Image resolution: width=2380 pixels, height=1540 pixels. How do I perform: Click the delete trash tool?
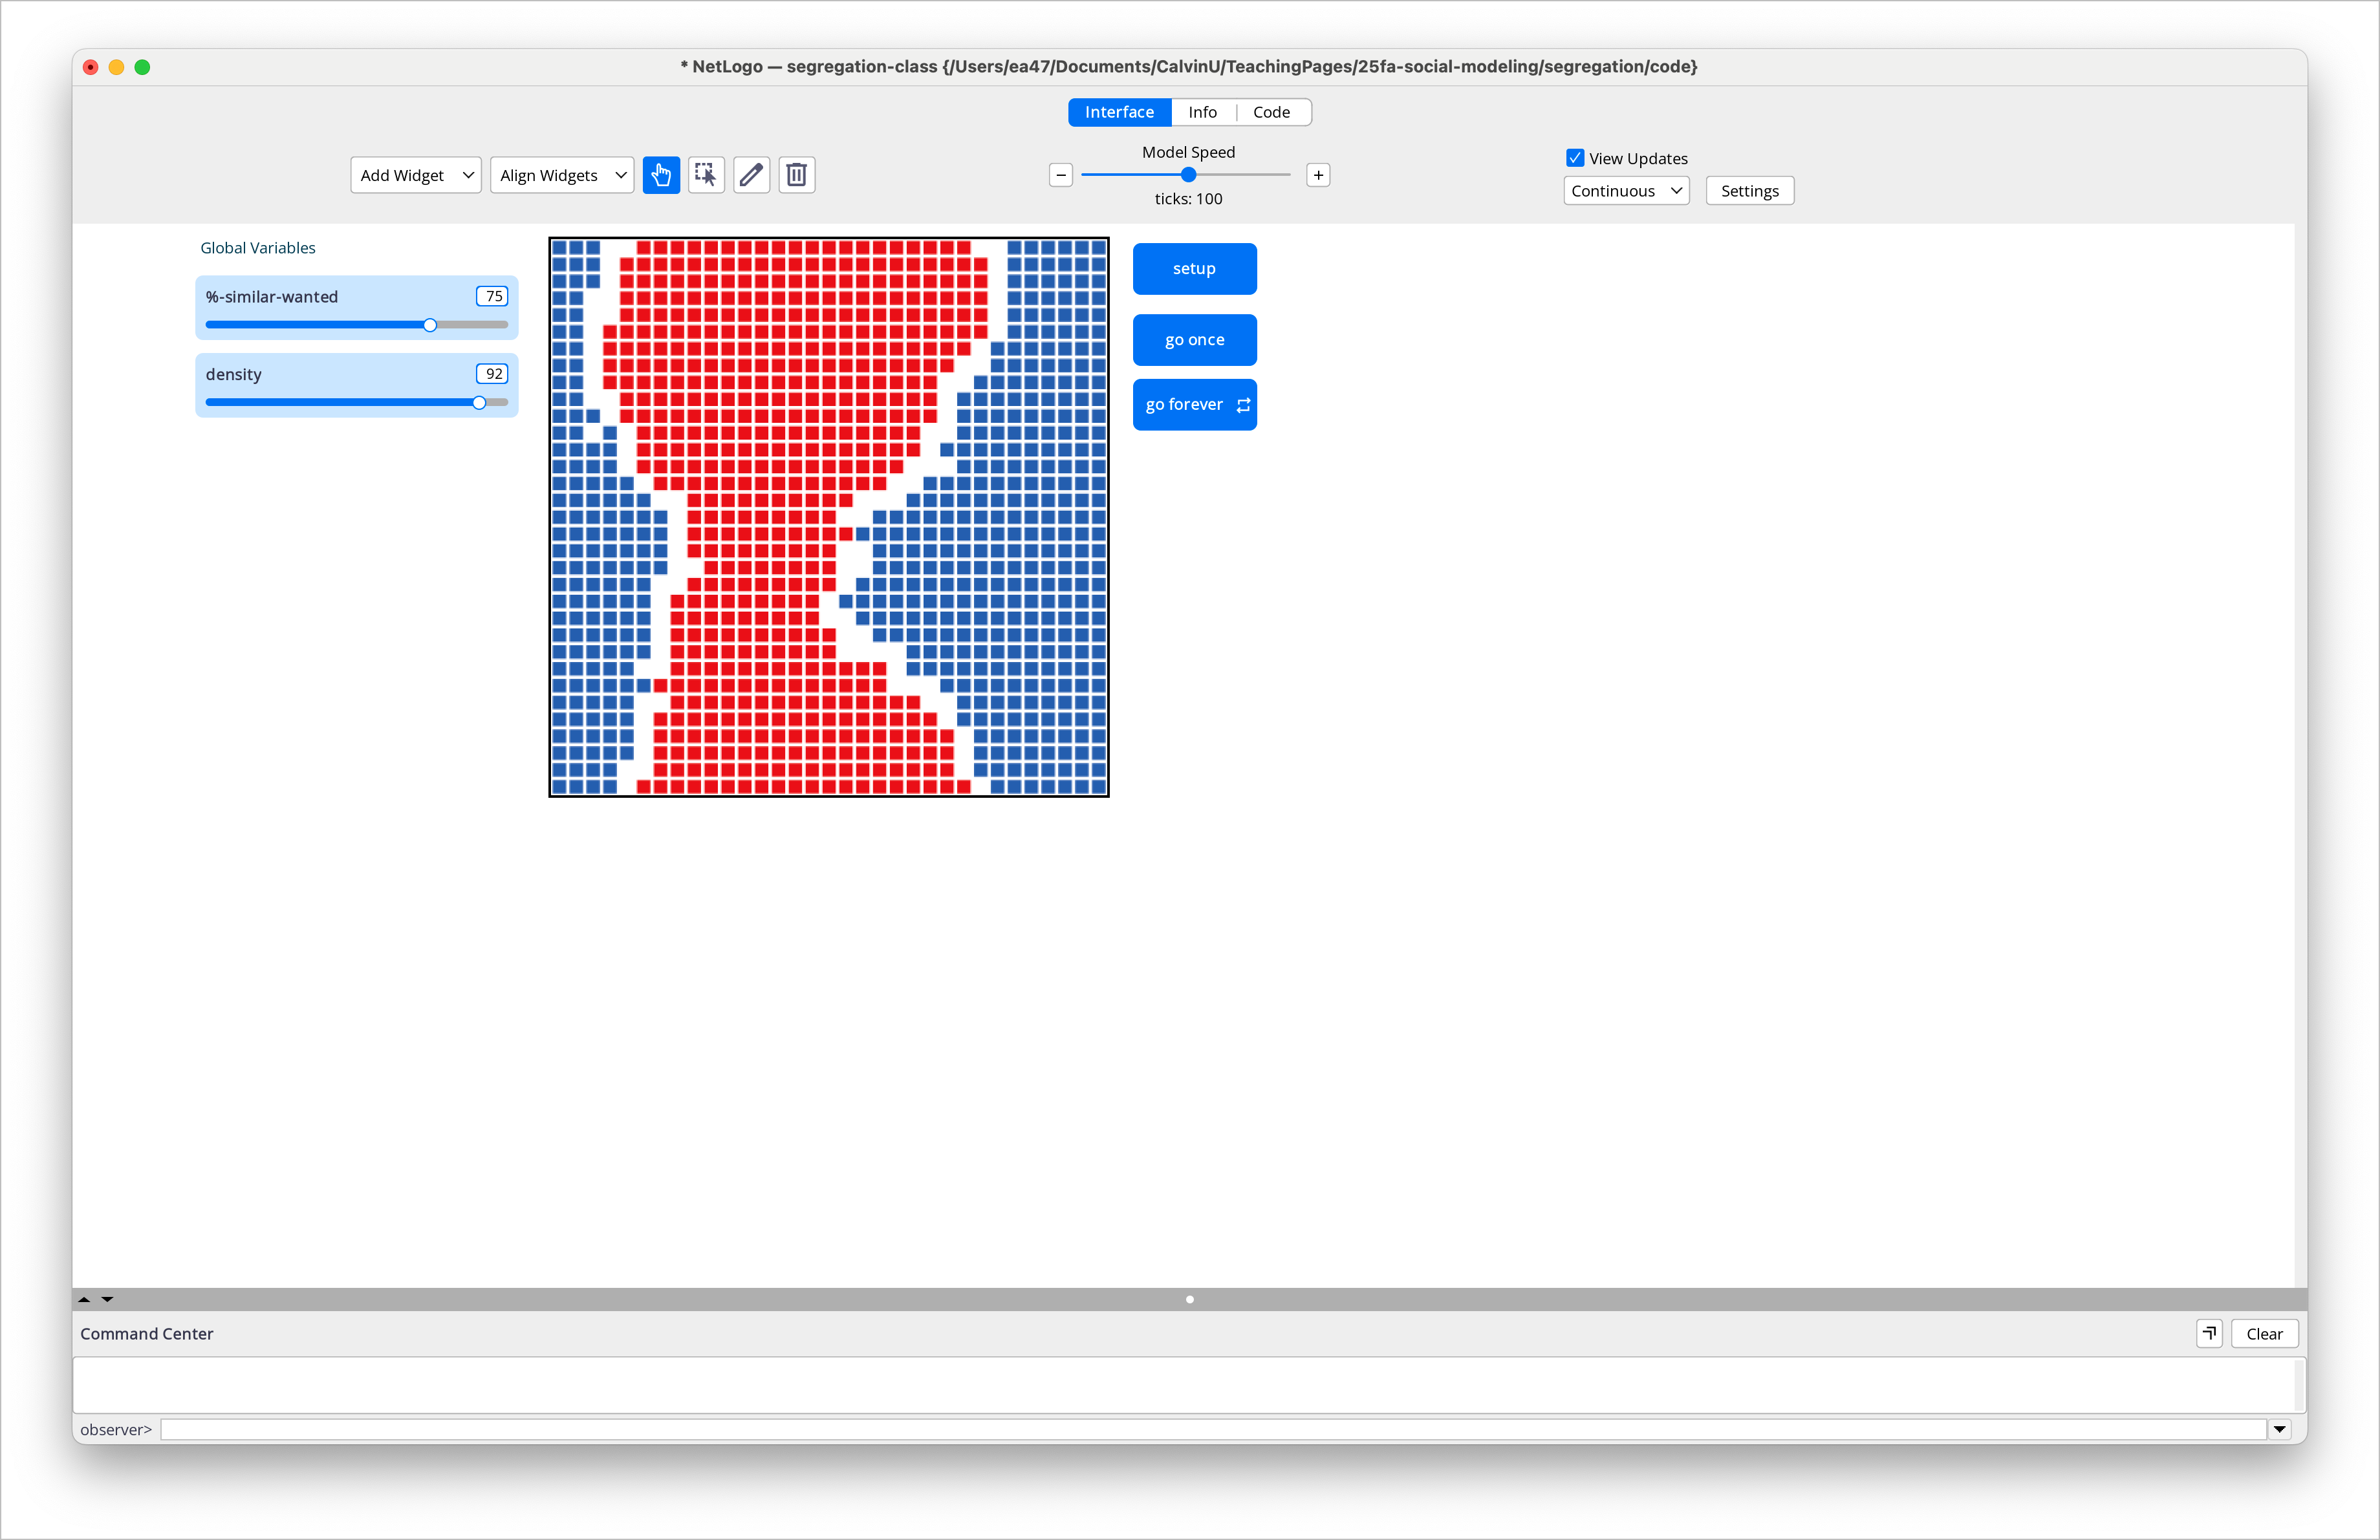click(x=796, y=175)
